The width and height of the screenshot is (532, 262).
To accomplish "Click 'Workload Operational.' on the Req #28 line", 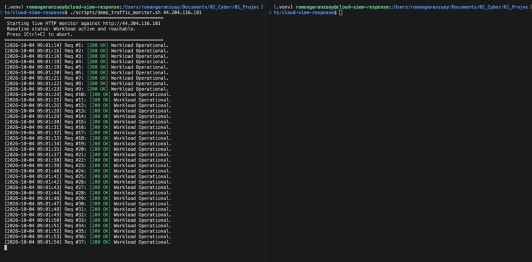I will pos(142,193).
